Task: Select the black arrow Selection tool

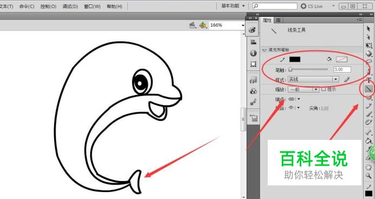Action: pos(368,29)
